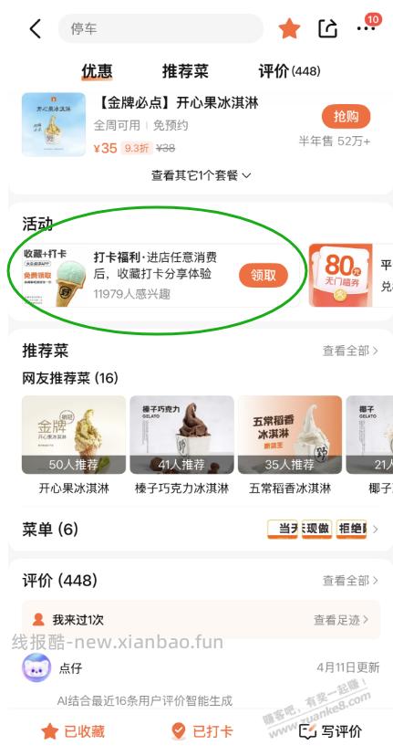Open the three-dot more menu
The height and width of the screenshot is (756, 393).
[x=366, y=28]
